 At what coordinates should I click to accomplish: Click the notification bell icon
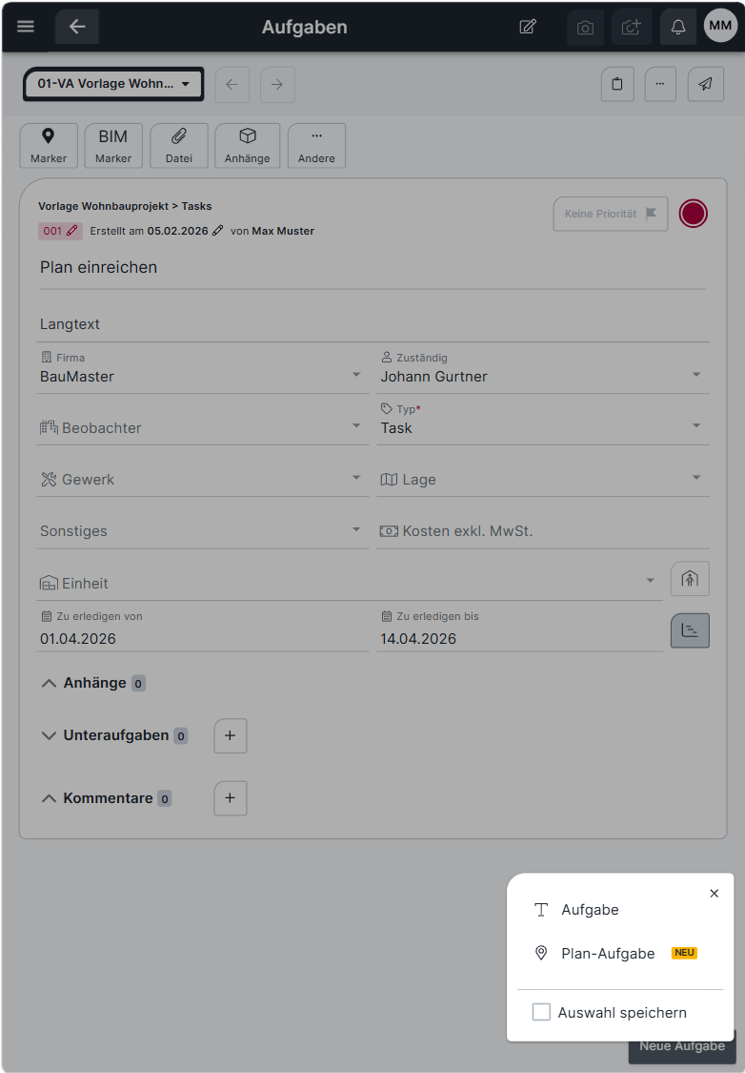pyautogui.click(x=677, y=27)
